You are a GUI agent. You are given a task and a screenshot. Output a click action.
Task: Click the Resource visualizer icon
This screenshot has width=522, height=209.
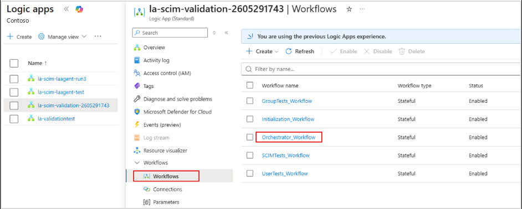tap(137, 150)
